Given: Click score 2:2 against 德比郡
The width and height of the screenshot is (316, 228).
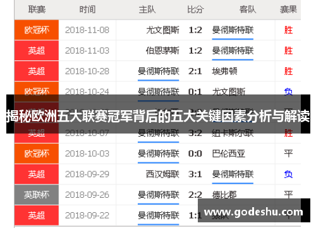Looking at the screenshot, I should [195, 195].
